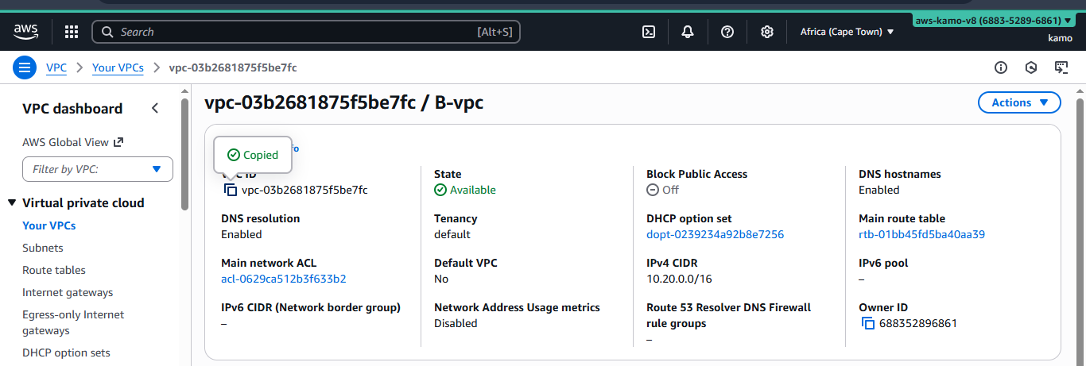Screen dimensions: 1086x366
Task: Click the monitor icon right of breadcrumbs
Action: tap(1061, 67)
